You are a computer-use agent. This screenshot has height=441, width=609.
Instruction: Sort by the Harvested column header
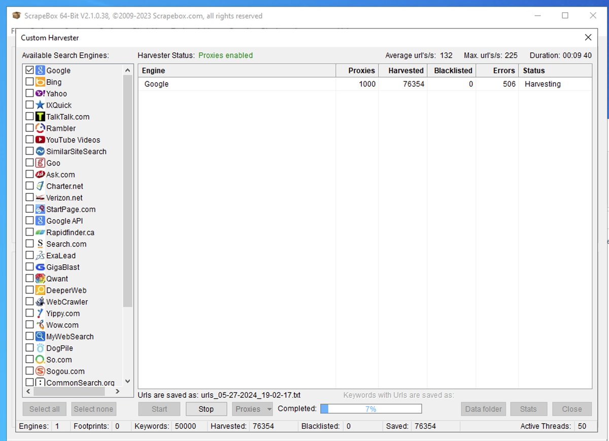(402, 71)
